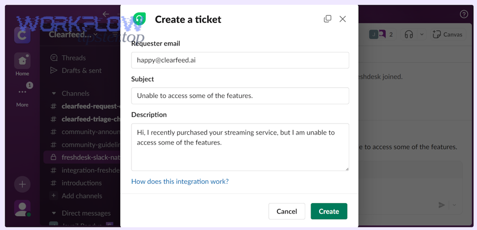The image size is (477, 230).
Task: Click the Freshdesk headset app icon
Action: [139, 19]
